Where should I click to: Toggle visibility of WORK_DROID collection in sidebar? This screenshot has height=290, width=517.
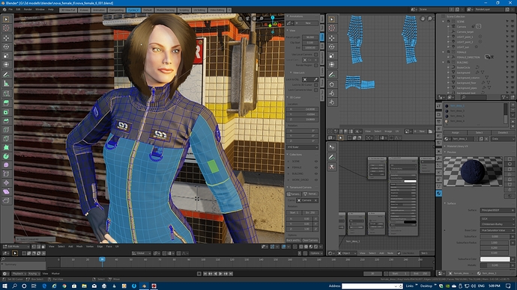(316, 180)
